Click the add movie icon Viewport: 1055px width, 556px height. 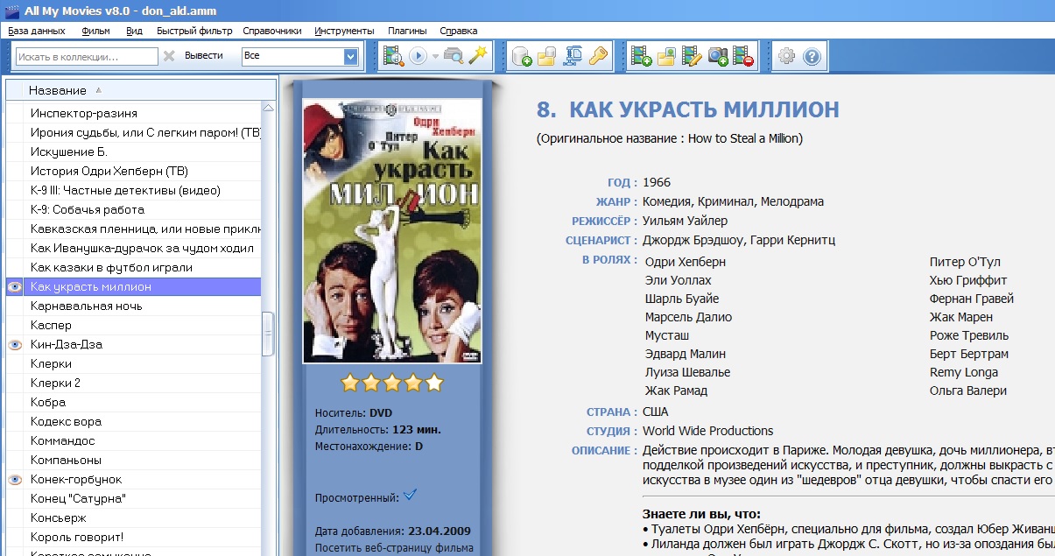point(642,56)
